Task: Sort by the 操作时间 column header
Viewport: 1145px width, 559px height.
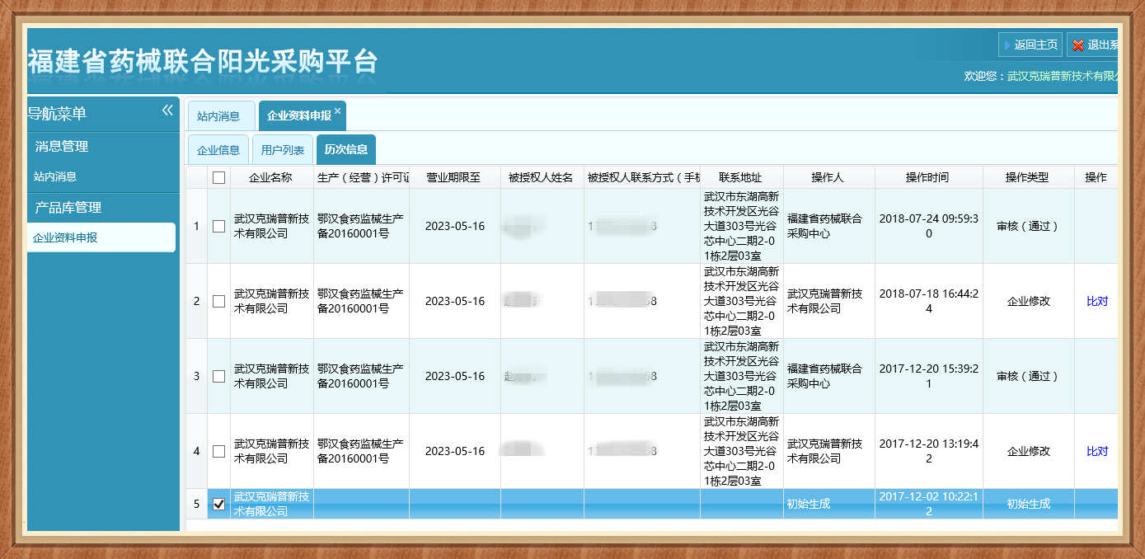Action: click(927, 177)
